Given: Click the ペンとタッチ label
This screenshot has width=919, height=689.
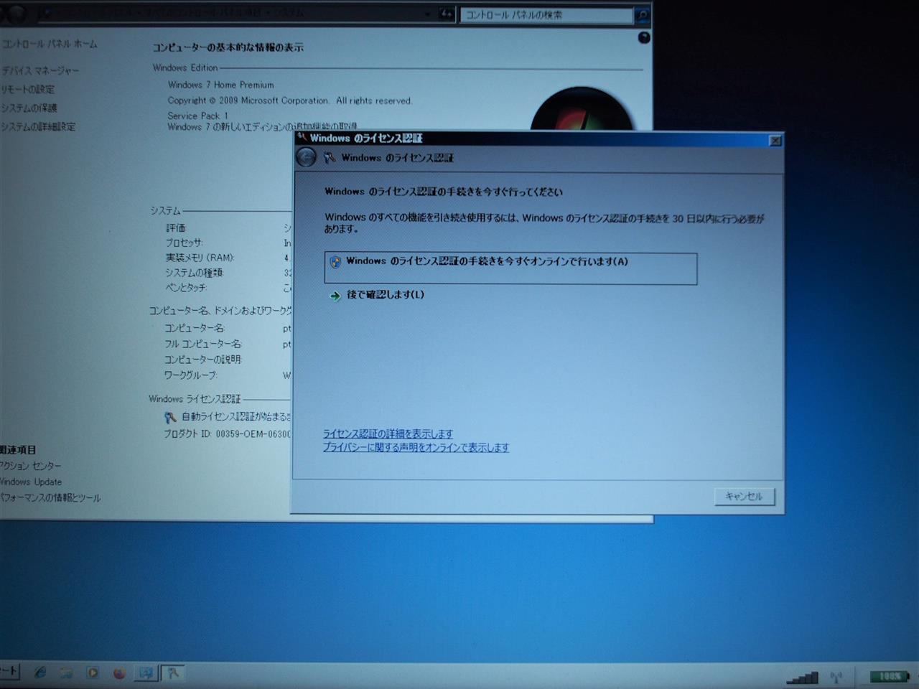Looking at the screenshot, I should click(x=186, y=288).
